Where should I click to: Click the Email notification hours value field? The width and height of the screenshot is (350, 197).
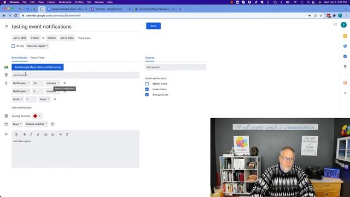[31, 99]
